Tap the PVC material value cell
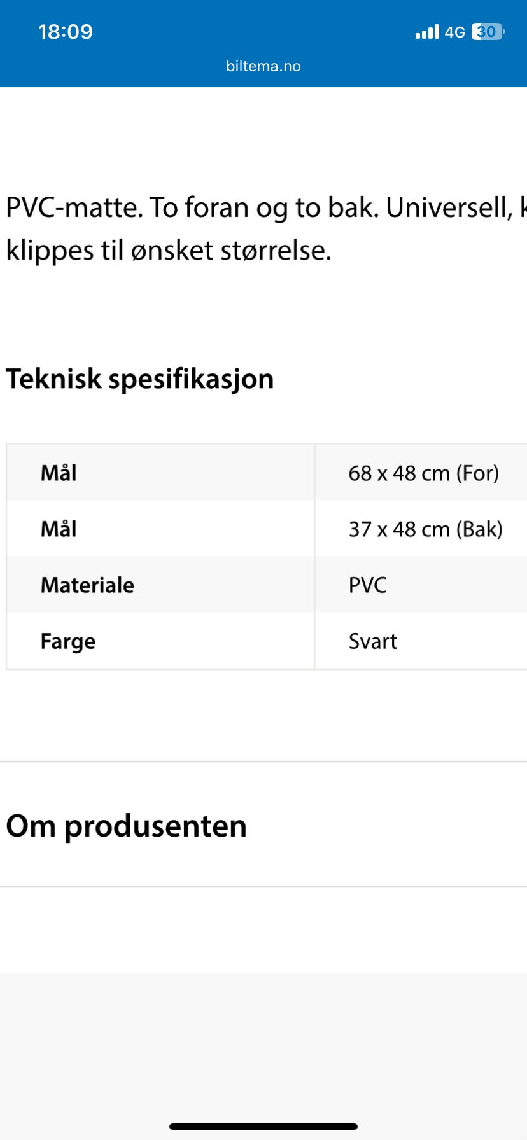Image resolution: width=527 pixels, height=1140 pixels. coord(421,585)
